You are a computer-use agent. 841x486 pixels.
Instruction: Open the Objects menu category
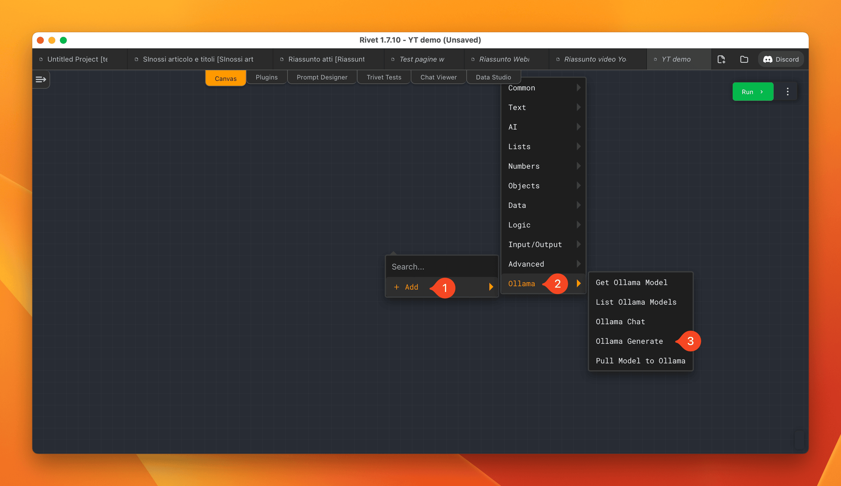[543, 186]
